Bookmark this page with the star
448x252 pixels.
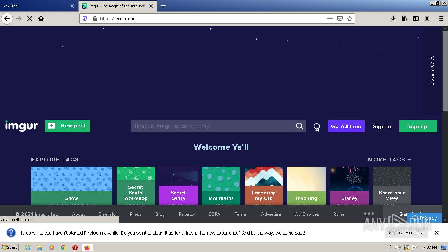click(349, 19)
